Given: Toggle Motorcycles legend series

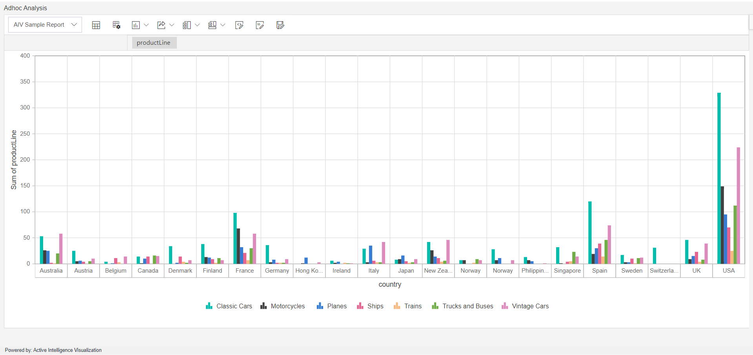Looking at the screenshot, I should point(282,306).
